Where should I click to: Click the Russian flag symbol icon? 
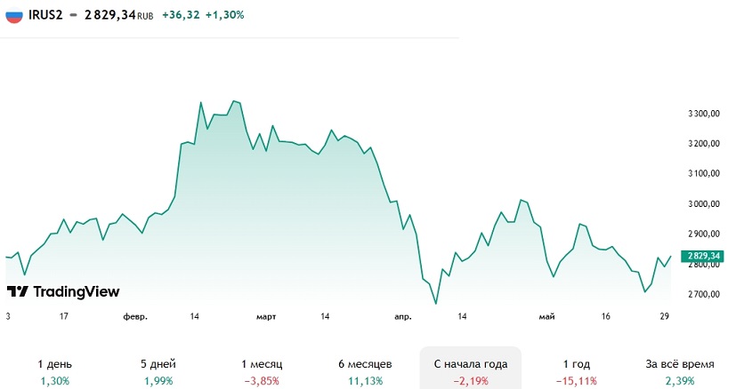(12, 15)
